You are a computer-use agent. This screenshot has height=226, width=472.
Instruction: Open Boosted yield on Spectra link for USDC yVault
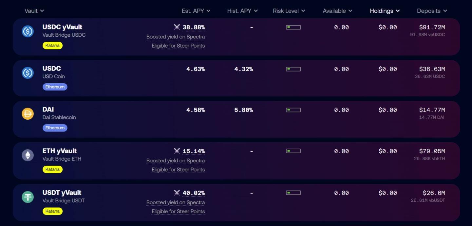click(x=176, y=37)
